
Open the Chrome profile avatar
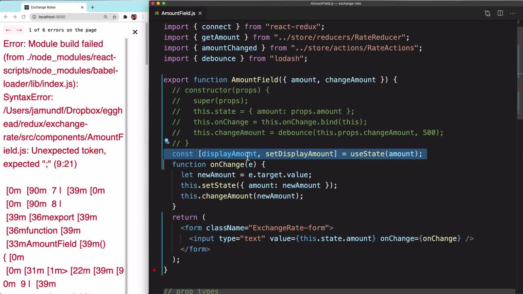(x=134, y=17)
